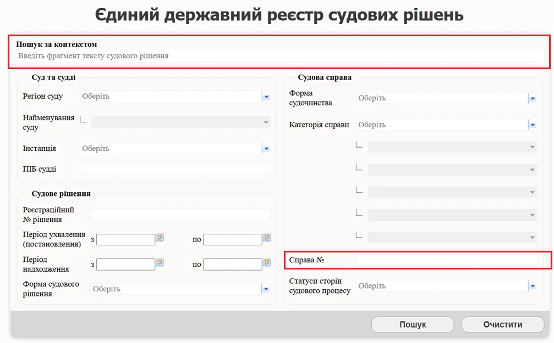This screenshot has height=343, width=554.
Task: Click the Період надходження 'по' date field
Action: coord(232,265)
